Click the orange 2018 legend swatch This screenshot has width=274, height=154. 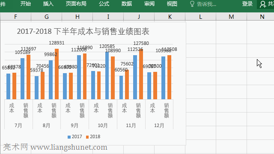[x=87, y=137]
